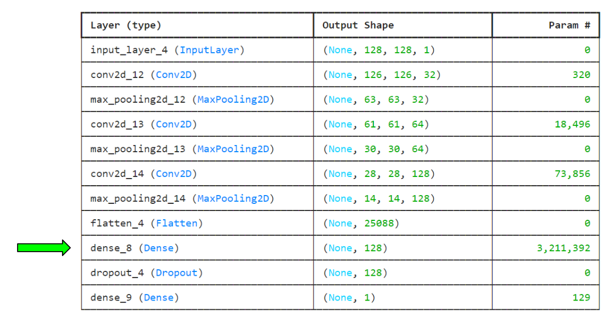
Task: Click the 73,856 parameter count
Action: 572,174
